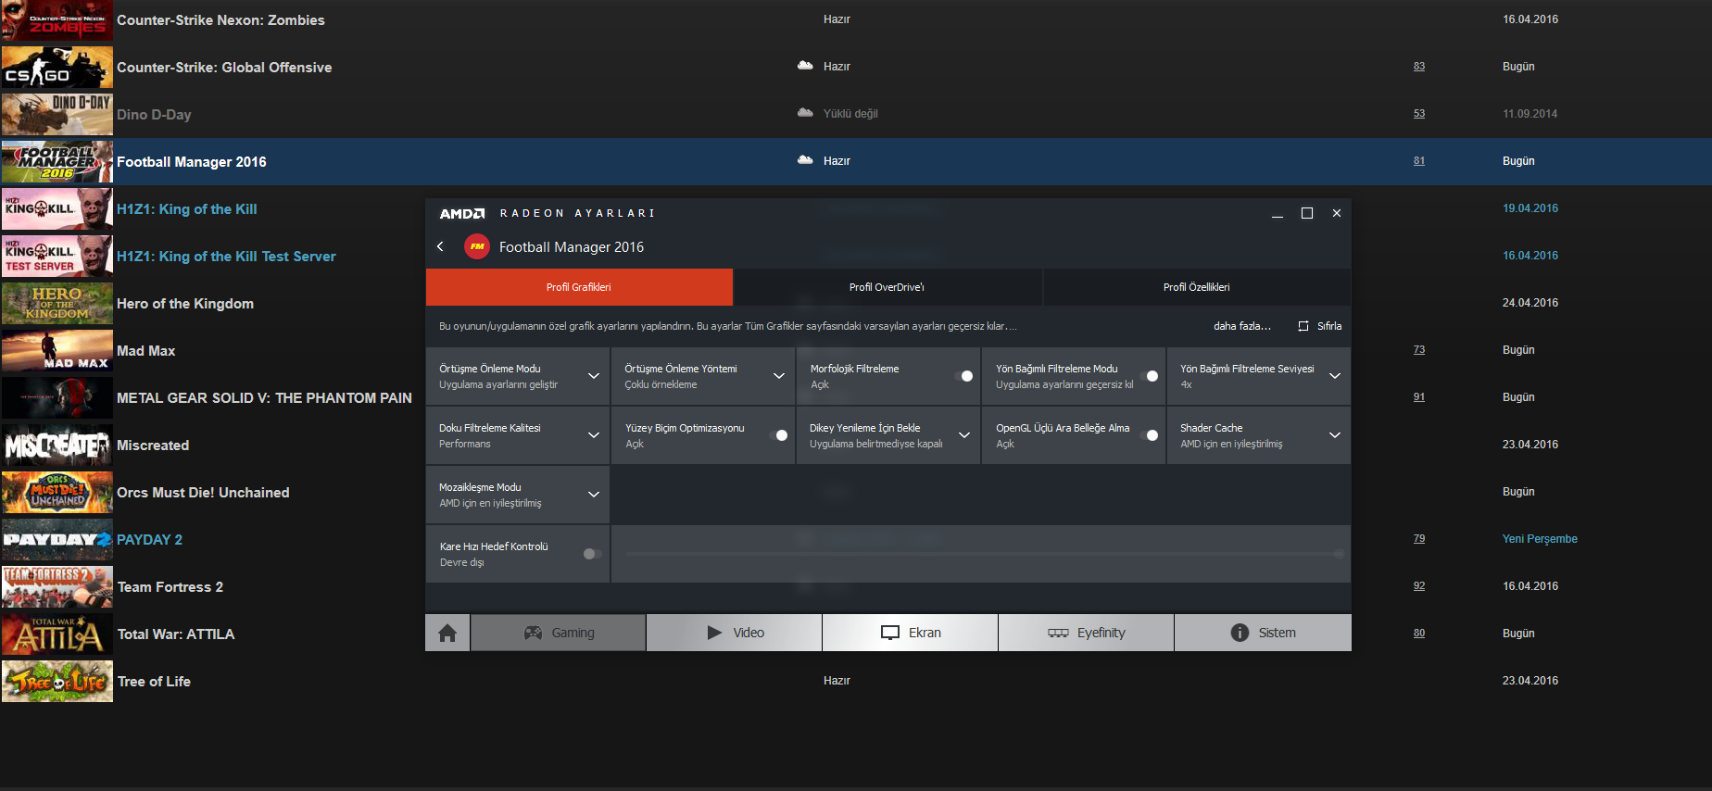Enable Kare Hızı Hedef Kontrolü switch
This screenshot has height=791, width=1712.
point(593,554)
